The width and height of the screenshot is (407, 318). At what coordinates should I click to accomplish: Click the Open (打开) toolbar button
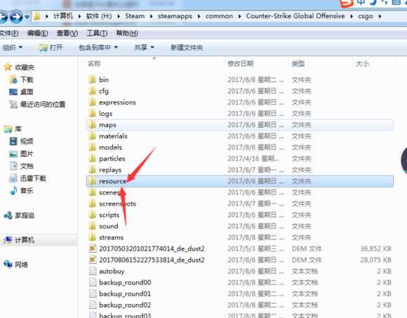coord(51,48)
